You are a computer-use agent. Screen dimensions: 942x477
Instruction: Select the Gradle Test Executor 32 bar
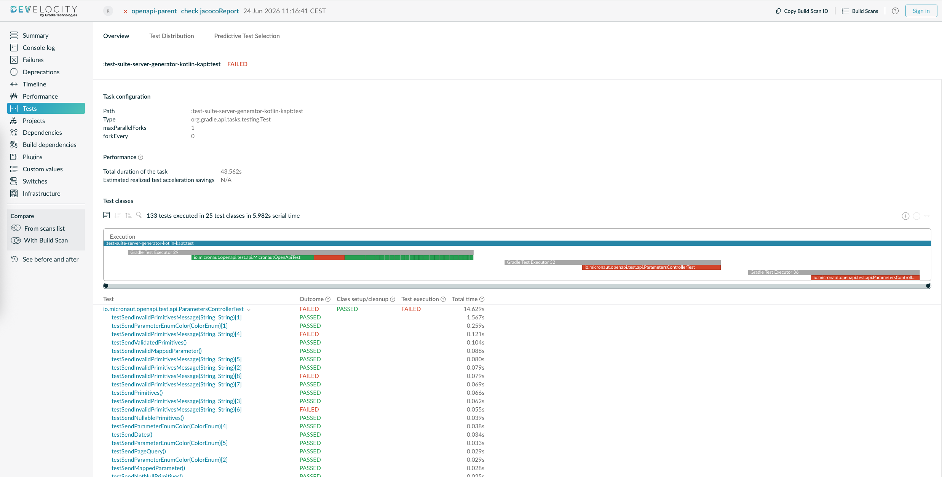tap(612, 262)
